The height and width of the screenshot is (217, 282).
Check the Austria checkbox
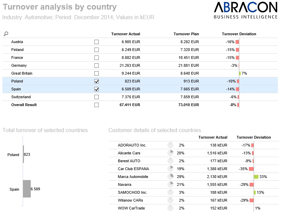tap(96, 42)
